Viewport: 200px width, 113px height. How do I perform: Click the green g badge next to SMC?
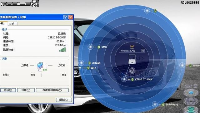[99, 47]
